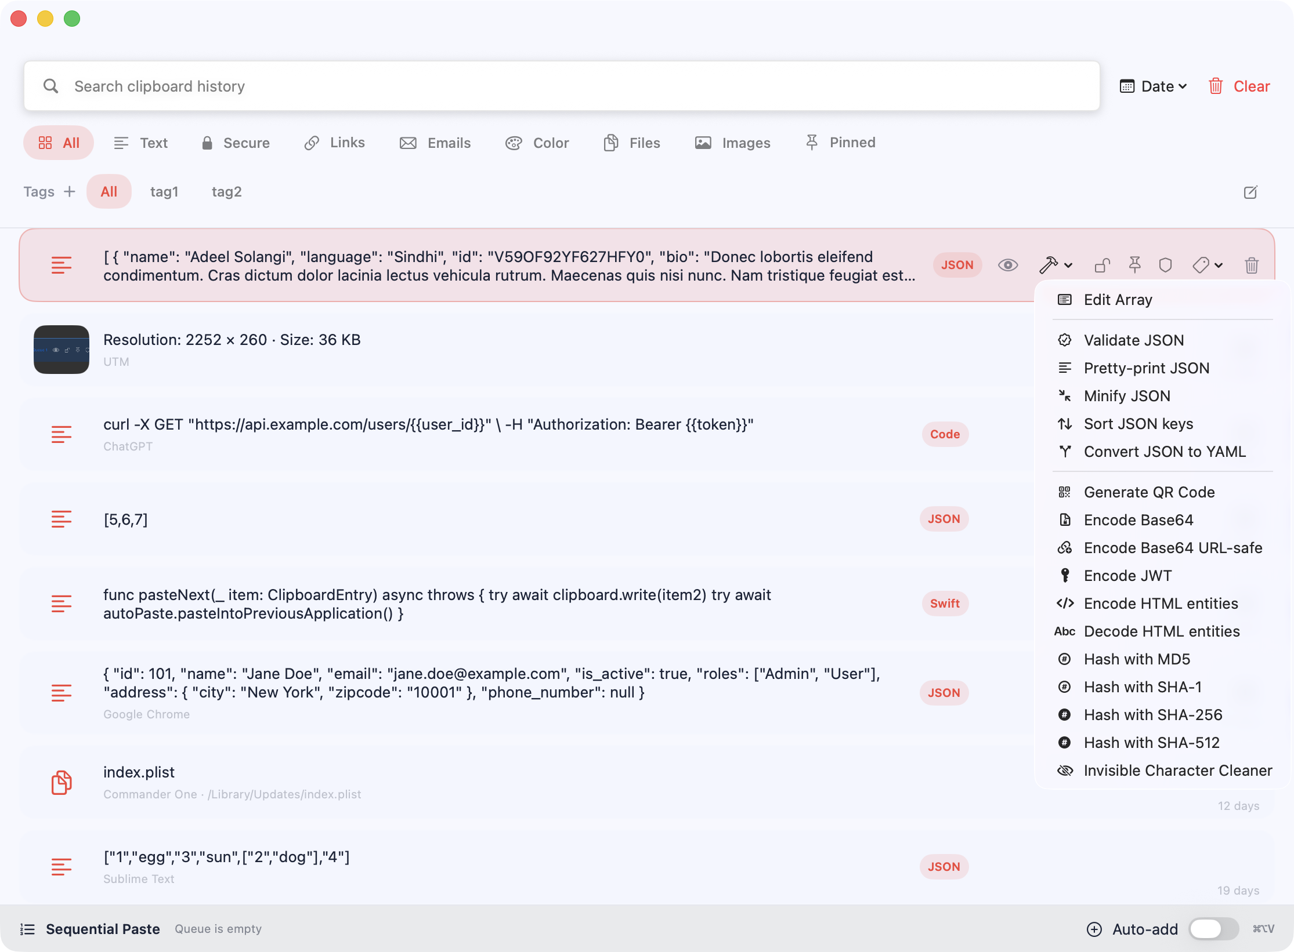Click the JSON badge on [5,6,7] entry
Viewport: 1294px width, 952px height.
pyautogui.click(x=944, y=519)
